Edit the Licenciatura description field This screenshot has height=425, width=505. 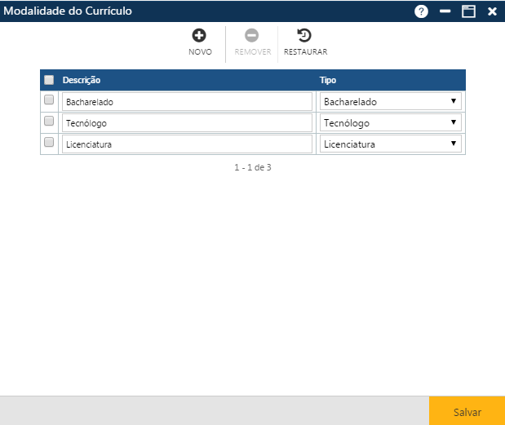[x=187, y=144]
